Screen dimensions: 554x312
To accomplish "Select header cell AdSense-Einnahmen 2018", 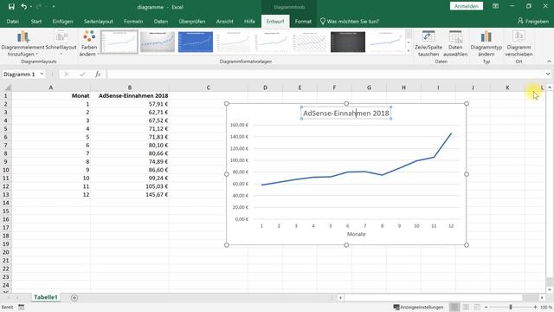I will [130, 96].
